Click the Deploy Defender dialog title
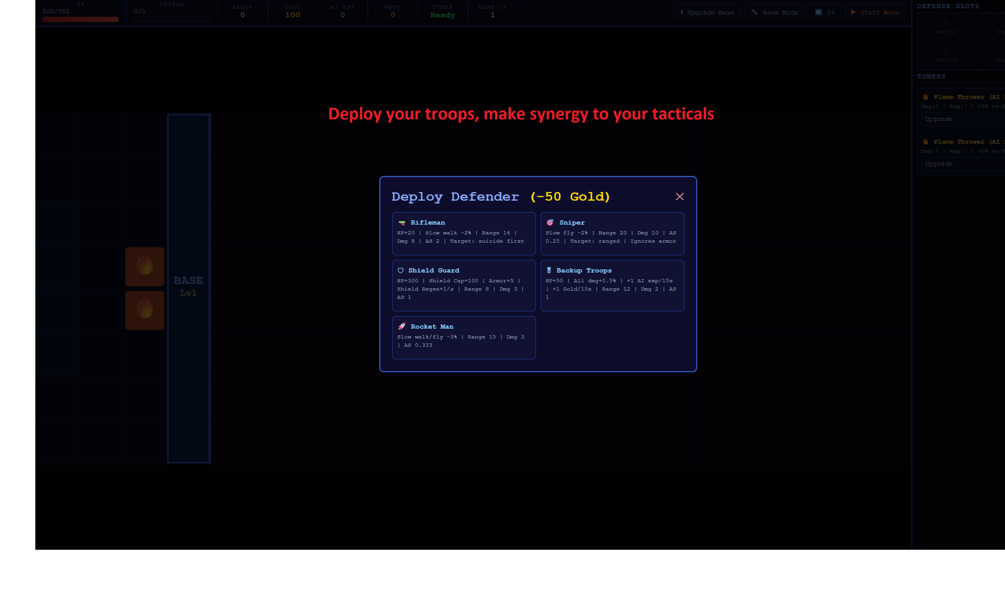 500,197
